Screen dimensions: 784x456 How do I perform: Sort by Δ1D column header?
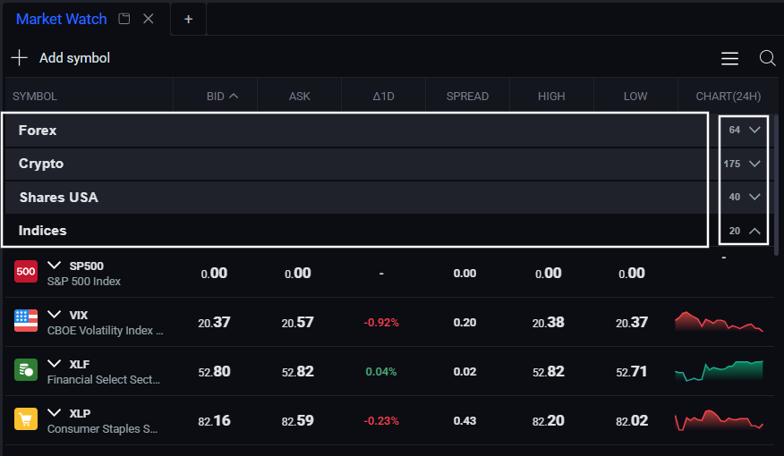[x=384, y=97]
